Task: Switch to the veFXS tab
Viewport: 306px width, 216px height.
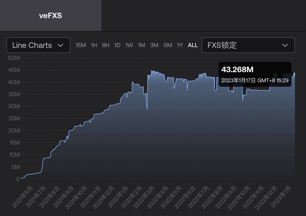Action: click(x=50, y=16)
